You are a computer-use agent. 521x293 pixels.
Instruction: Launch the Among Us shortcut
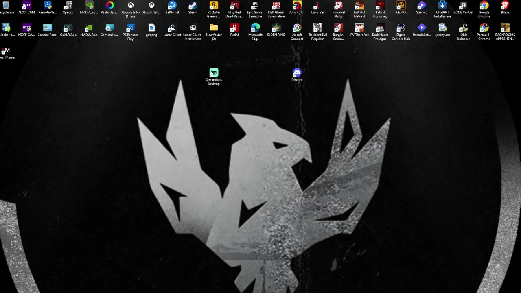click(x=297, y=5)
